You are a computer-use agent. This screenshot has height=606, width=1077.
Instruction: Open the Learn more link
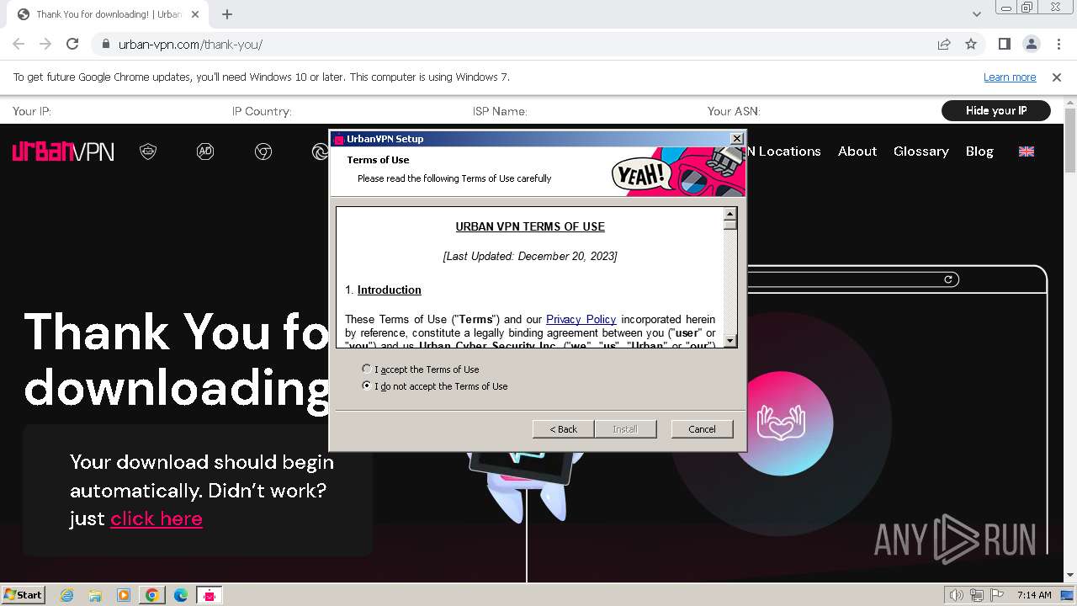coord(1010,77)
